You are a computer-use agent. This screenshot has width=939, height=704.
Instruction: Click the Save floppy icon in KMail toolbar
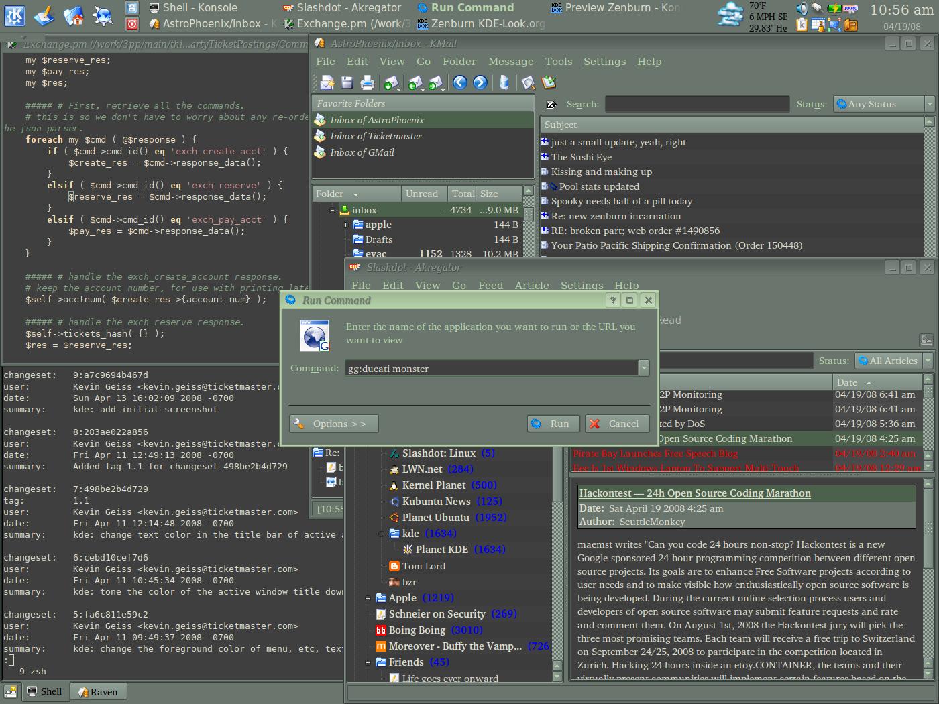coord(347,82)
